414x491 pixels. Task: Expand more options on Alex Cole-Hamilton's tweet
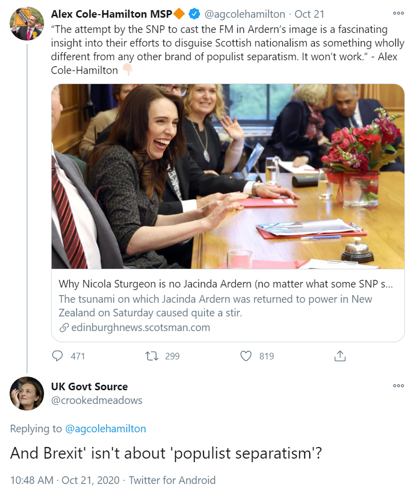coord(398,14)
